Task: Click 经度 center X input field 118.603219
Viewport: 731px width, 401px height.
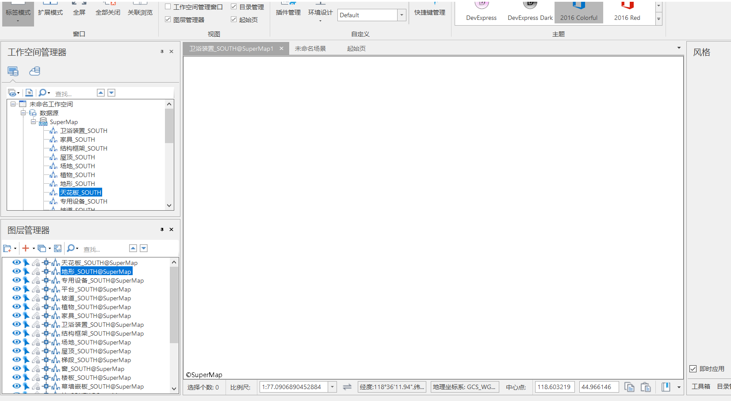Action: pos(555,387)
